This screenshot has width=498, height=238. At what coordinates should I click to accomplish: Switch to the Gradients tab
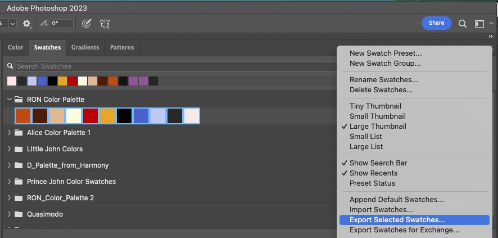(85, 47)
